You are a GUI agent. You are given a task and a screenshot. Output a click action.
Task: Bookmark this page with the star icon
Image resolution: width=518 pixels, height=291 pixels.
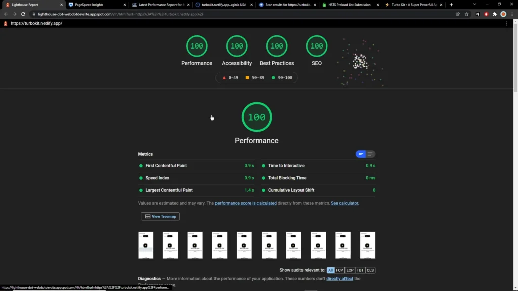467,14
